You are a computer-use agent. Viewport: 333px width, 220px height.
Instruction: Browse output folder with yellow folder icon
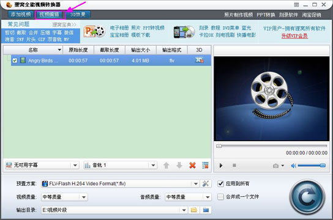tap(193, 210)
